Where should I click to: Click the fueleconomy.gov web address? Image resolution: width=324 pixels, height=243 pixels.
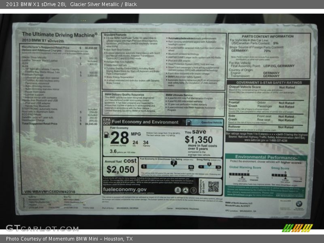click(x=125, y=189)
